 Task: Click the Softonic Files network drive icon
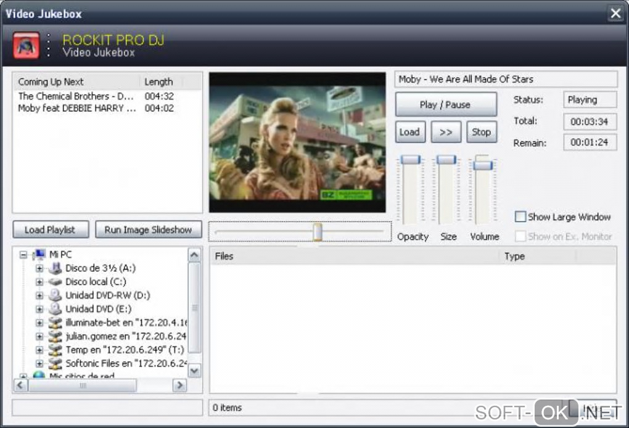pyautogui.click(x=55, y=363)
